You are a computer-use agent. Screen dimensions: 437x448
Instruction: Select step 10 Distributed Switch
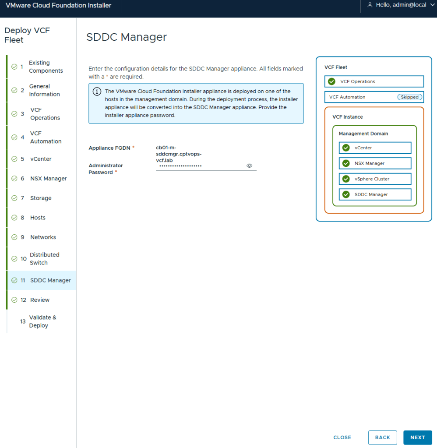coord(44,258)
